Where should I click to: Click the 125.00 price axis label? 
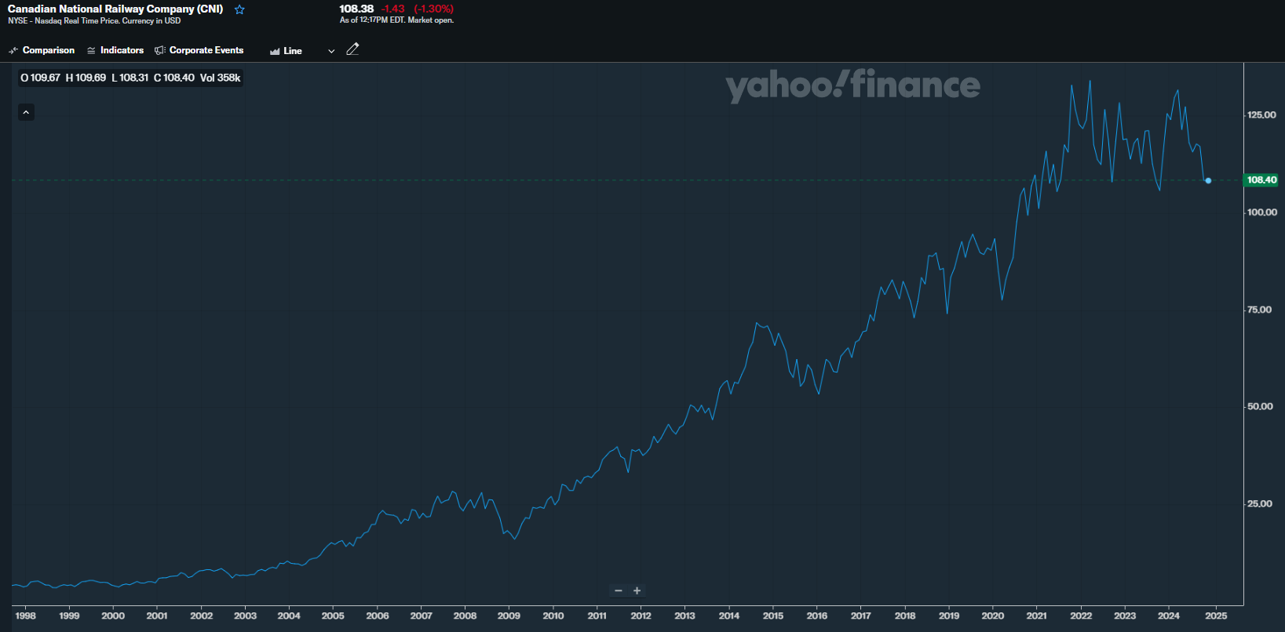point(1261,115)
